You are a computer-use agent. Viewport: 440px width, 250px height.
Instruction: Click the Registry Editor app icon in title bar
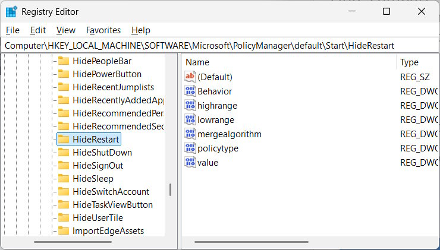tap(11, 12)
